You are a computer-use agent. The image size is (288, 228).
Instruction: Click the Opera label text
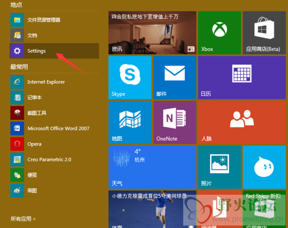(x=34, y=144)
